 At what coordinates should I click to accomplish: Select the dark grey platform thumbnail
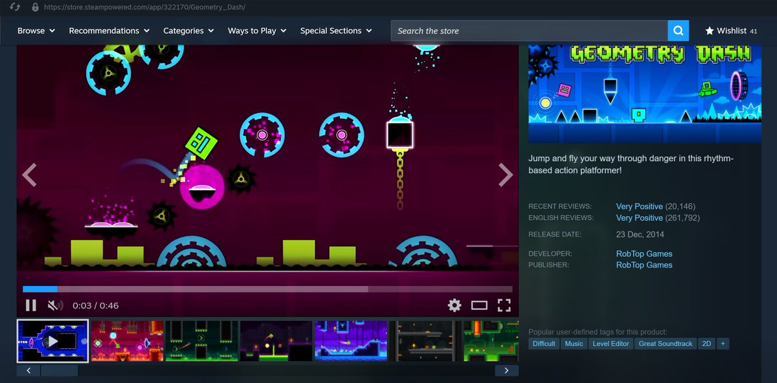coord(425,341)
